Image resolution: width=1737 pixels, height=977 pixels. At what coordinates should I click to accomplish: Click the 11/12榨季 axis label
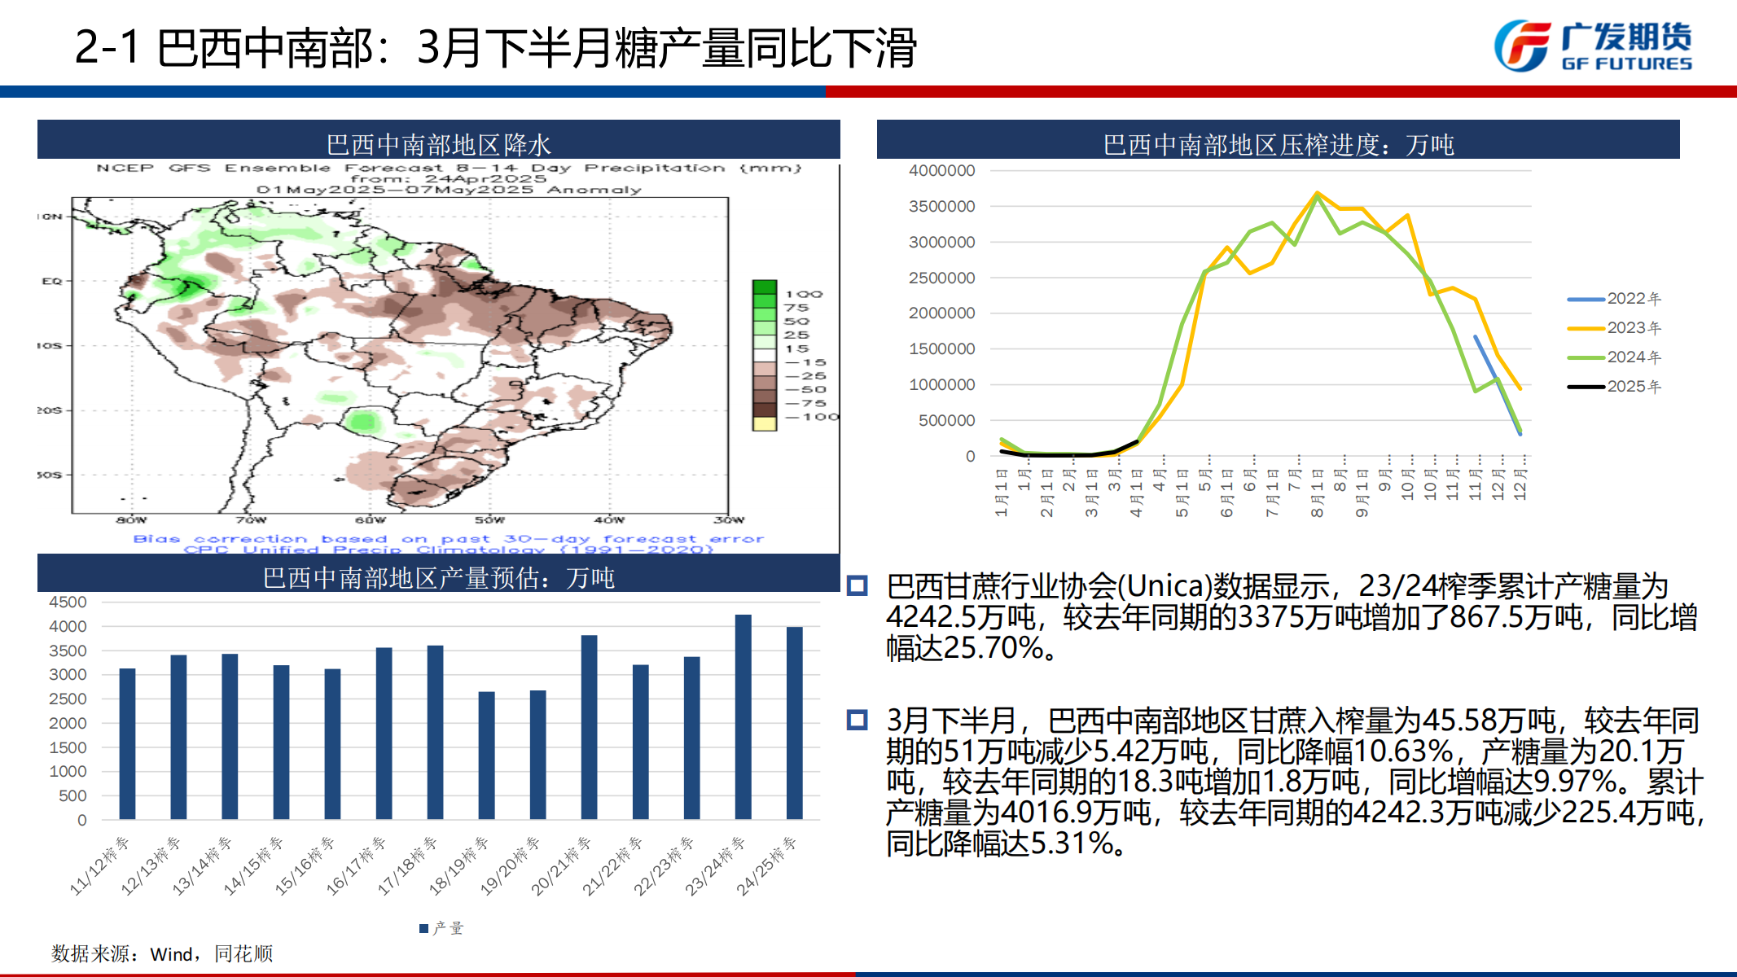[x=99, y=865]
